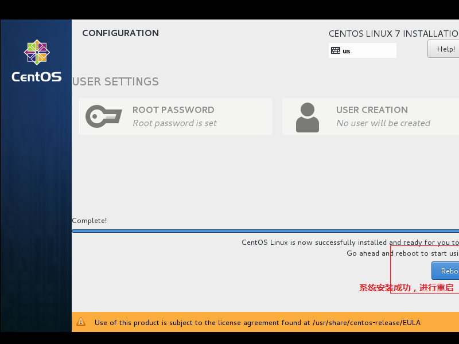Click the 'Root password is set' status text
Image resolution: width=459 pixels, height=344 pixels.
click(x=173, y=123)
